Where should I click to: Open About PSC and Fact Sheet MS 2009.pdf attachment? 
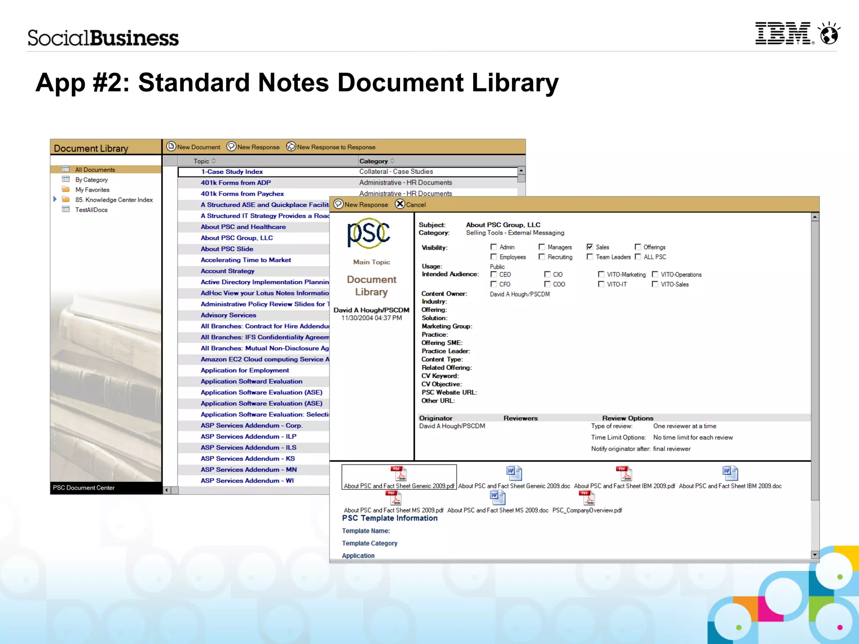click(393, 502)
